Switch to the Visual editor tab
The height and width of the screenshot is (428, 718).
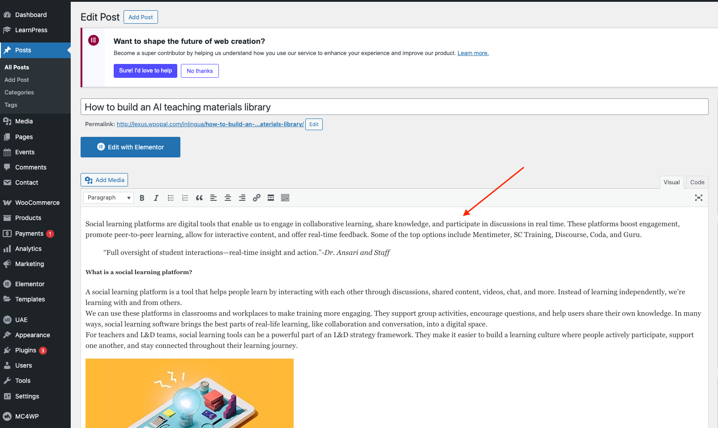[671, 182]
